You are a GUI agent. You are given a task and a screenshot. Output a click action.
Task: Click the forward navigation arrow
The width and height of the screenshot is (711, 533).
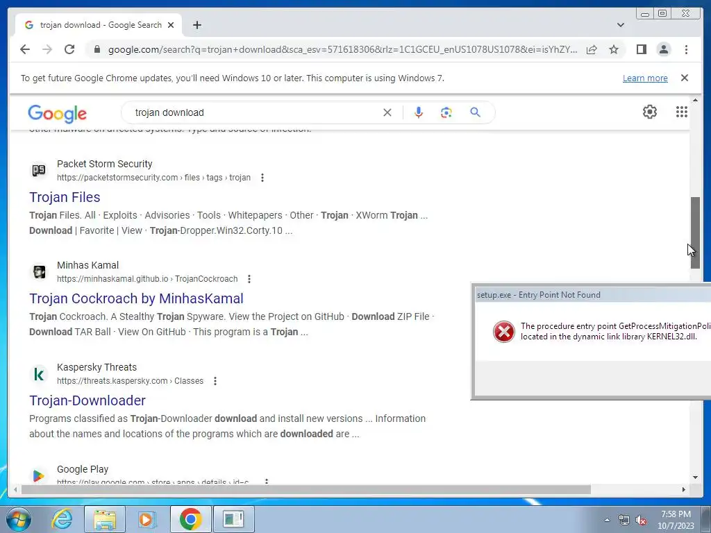[47, 49]
